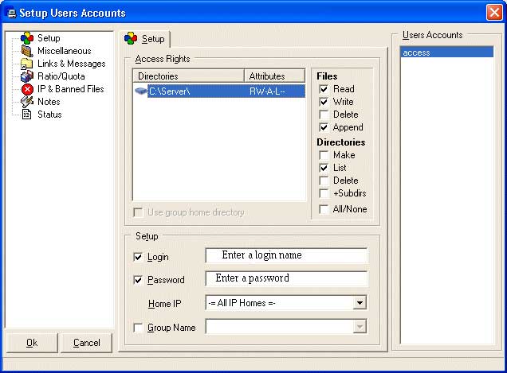Viewport: 507px width, 373px height.
Task: Click the Attributes column header
Action: tap(274, 76)
